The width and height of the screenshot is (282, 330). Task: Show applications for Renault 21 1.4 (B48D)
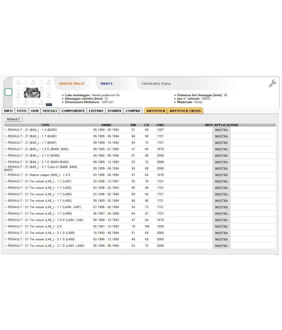click(x=221, y=130)
